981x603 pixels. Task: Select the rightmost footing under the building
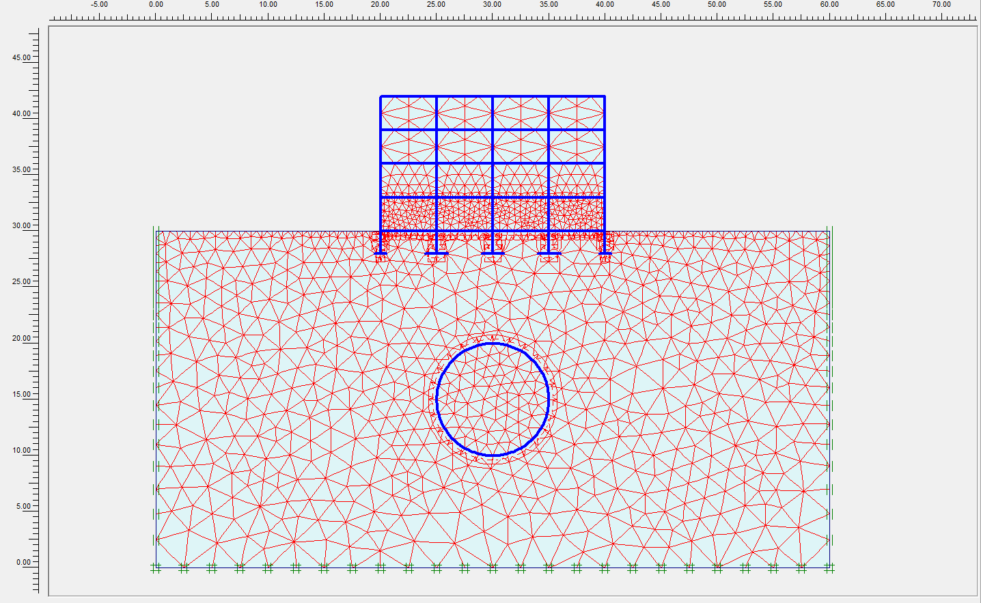tap(605, 254)
